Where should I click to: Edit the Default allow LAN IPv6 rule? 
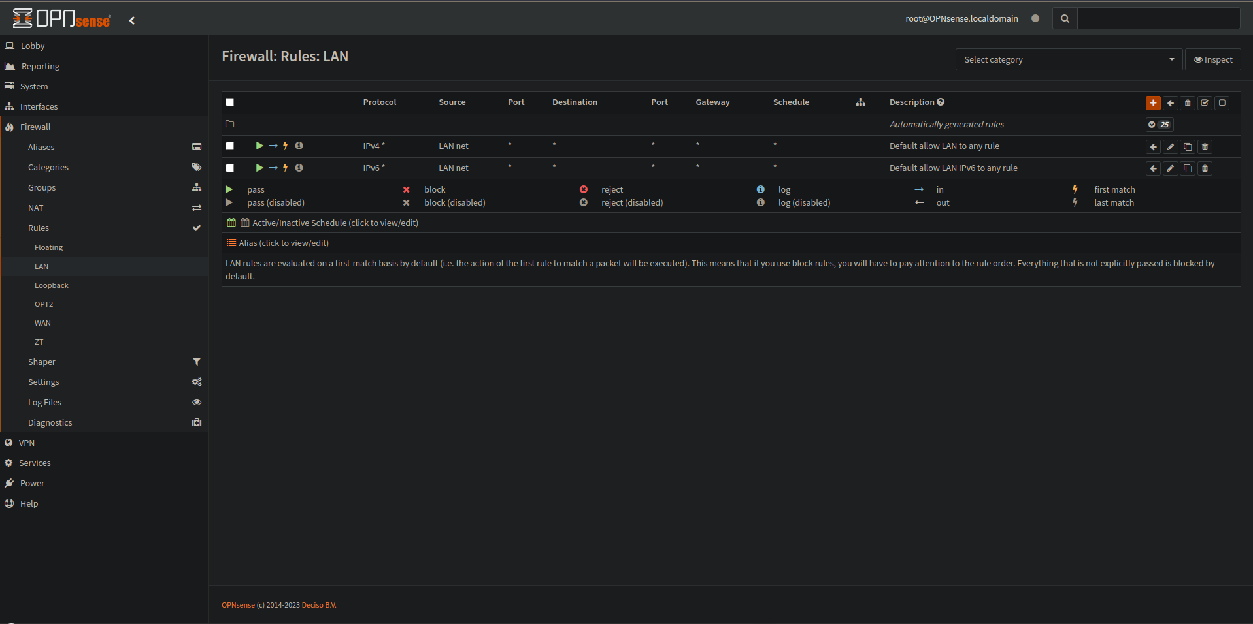tap(1171, 168)
